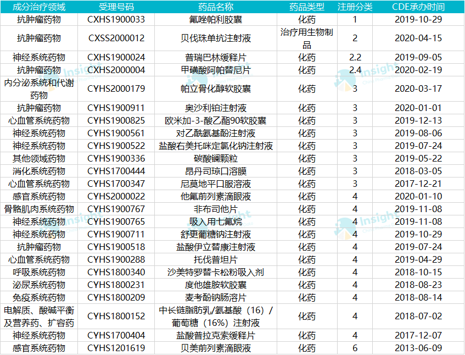Image resolution: width=465 pixels, height=355 pixels.
Task: Select cell CYHS1800152
Action: click(x=116, y=317)
